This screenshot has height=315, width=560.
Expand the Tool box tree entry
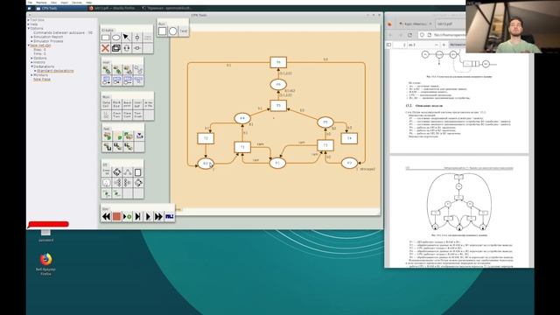(x=29, y=20)
